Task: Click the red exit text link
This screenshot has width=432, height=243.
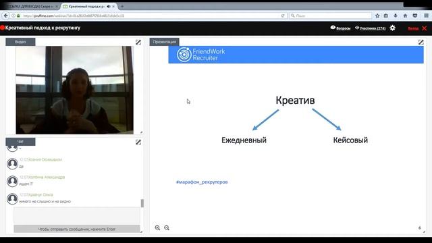Action: click(x=413, y=28)
